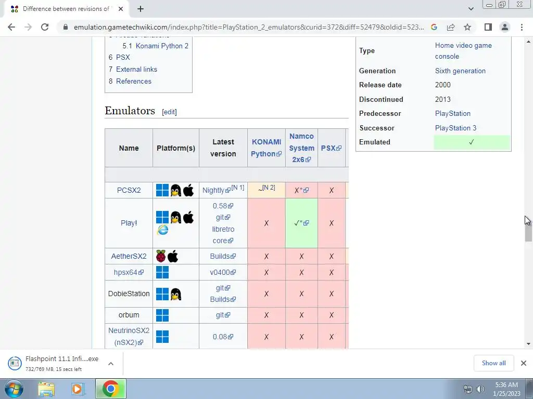Open the PCSX2 emulator link

[129, 190]
